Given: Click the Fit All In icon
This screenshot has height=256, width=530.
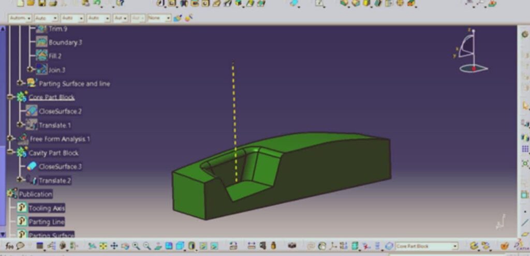Looking at the screenshot, I should pyautogui.click(x=103, y=246).
